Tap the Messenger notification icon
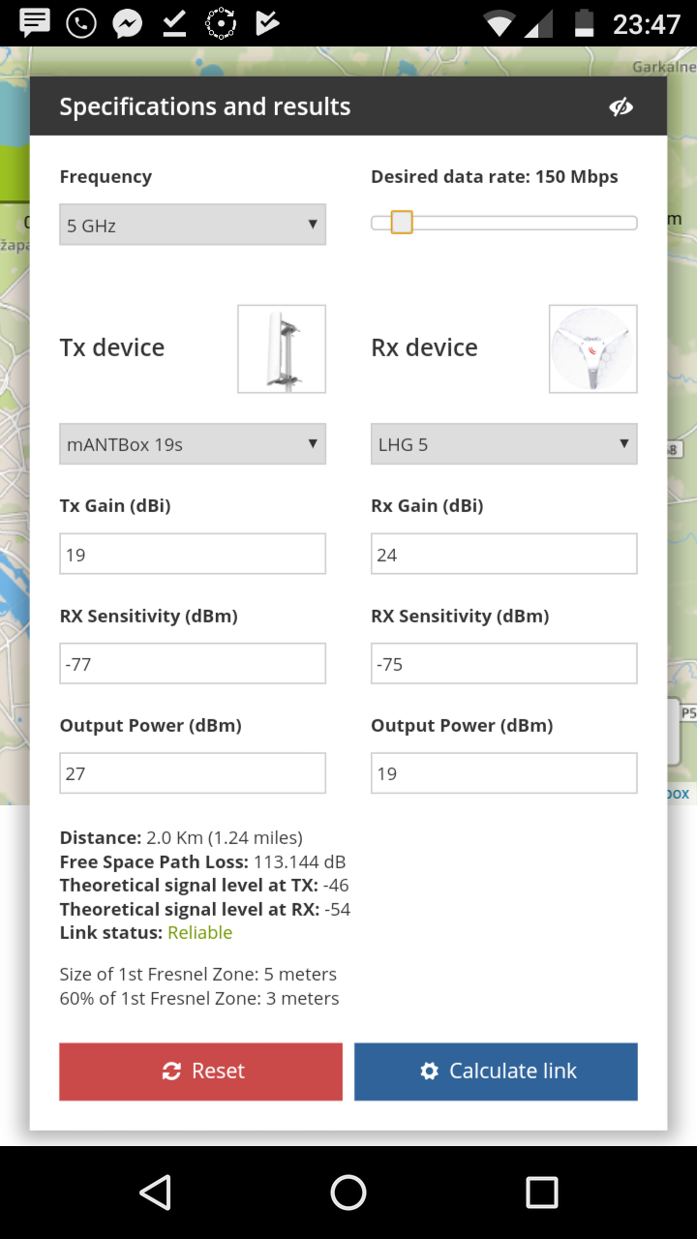This screenshot has width=697, height=1239. 128,22
